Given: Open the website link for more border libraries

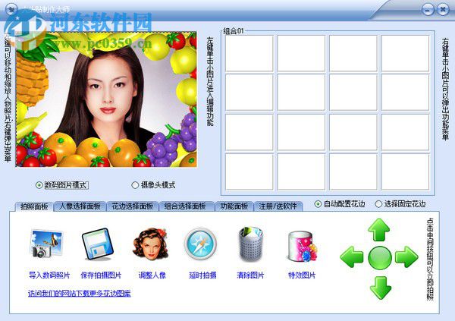Looking at the screenshot, I should [79, 294].
